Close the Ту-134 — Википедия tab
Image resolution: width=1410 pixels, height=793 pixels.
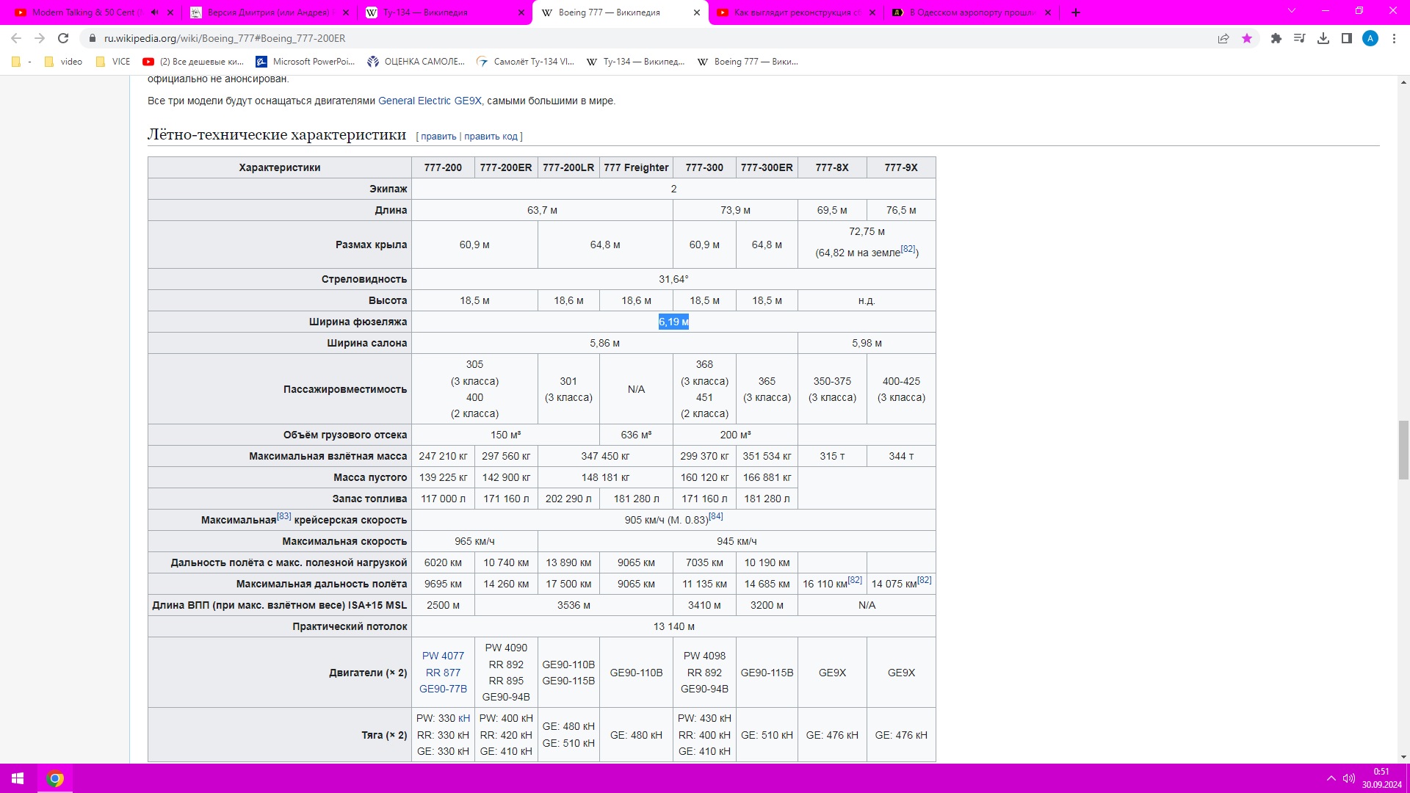pyautogui.click(x=521, y=12)
